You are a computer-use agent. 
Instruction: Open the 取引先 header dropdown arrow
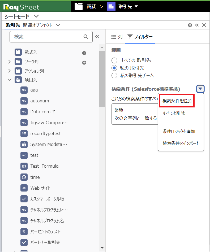[x=136, y=6]
